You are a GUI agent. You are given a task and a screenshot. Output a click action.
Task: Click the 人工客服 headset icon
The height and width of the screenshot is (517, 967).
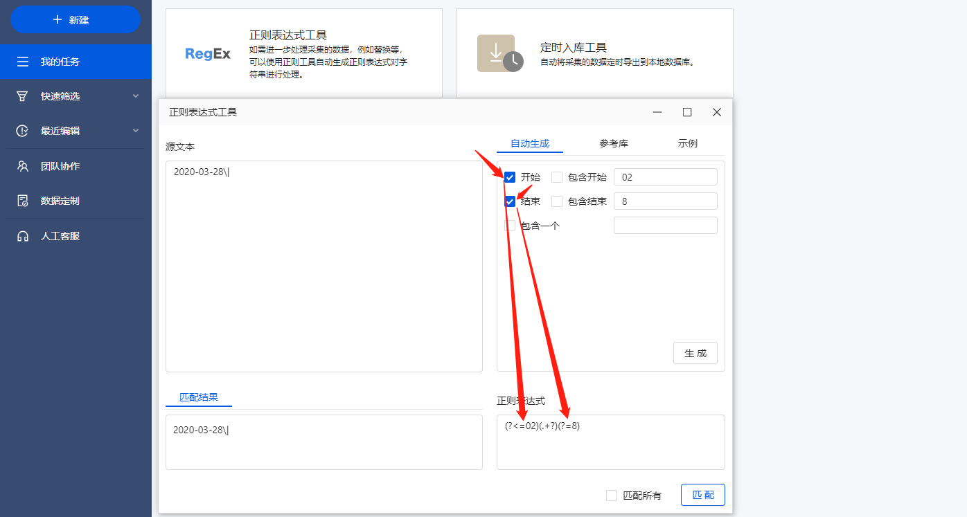click(23, 236)
